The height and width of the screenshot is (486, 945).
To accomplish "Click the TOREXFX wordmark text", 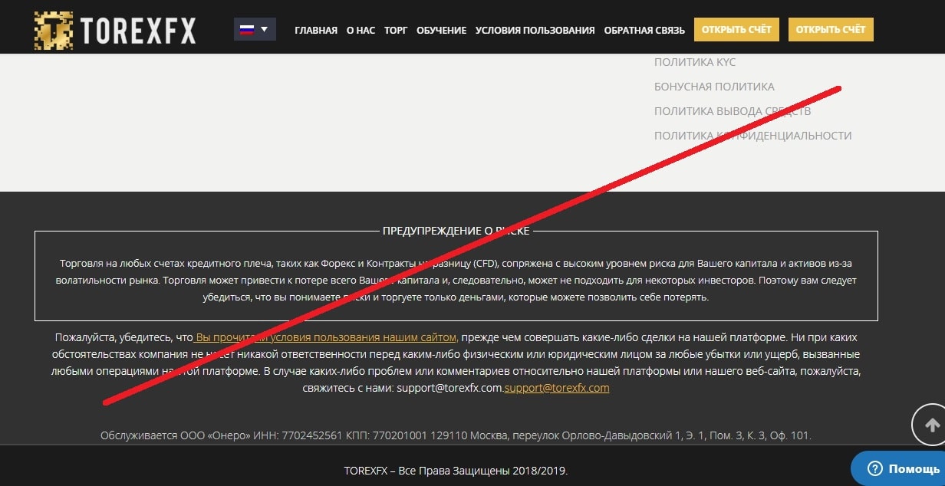I will click(x=138, y=31).
